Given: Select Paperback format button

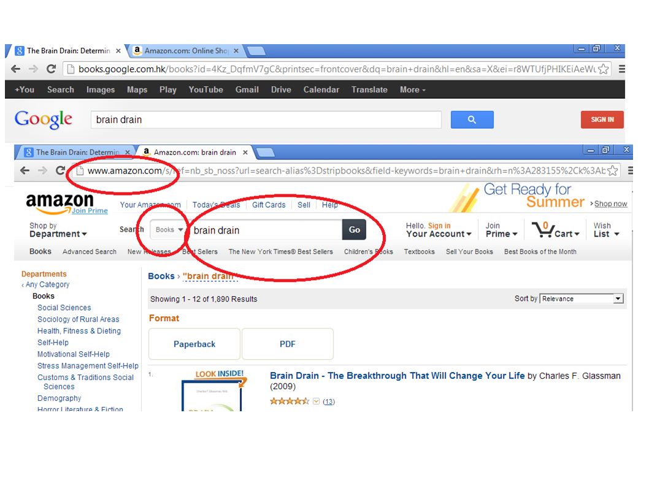Looking at the screenshot, I should (x=194, y=344).
